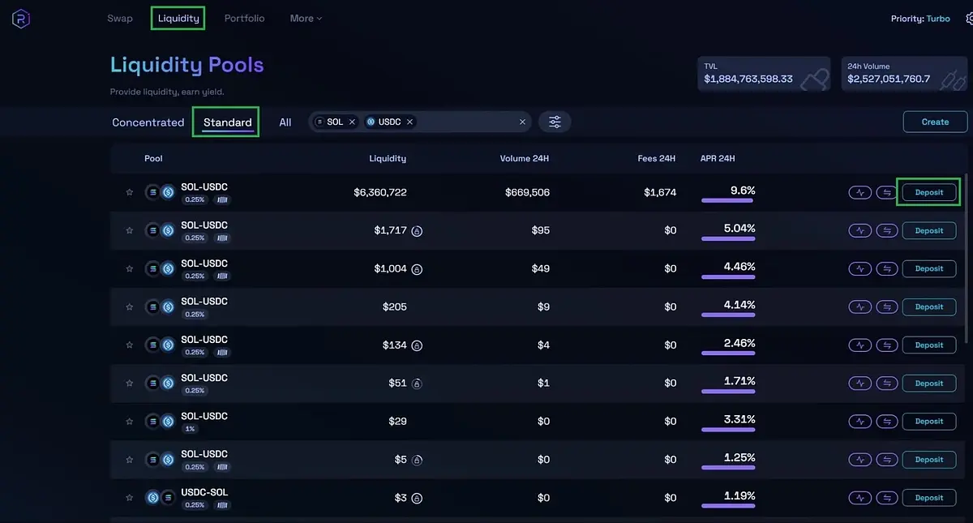Open chart icon for the $5 liquidity pool
Screen dimensions: 973x523
[860, 460]
